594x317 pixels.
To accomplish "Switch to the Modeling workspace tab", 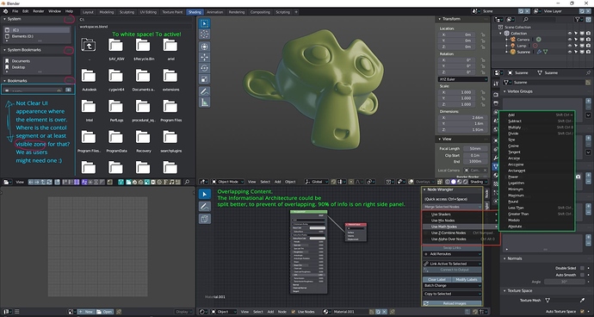I will coord(107,12).
